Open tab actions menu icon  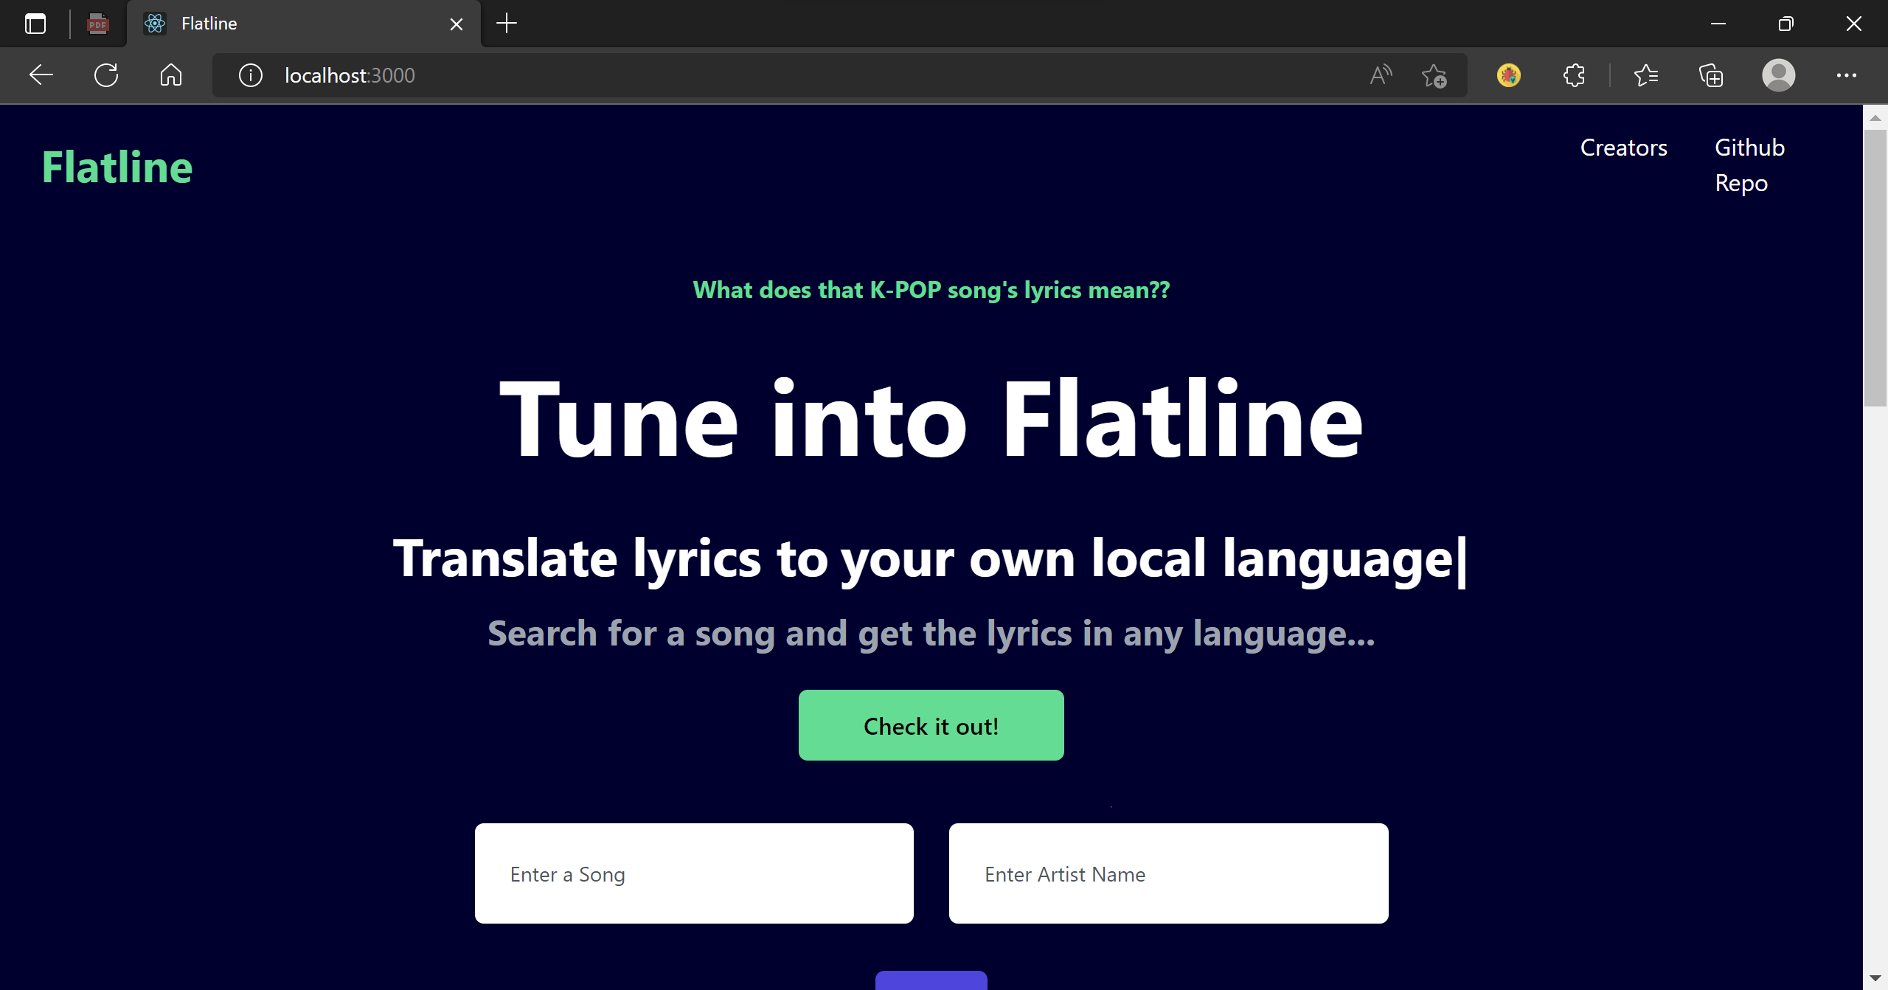(35, 24)
